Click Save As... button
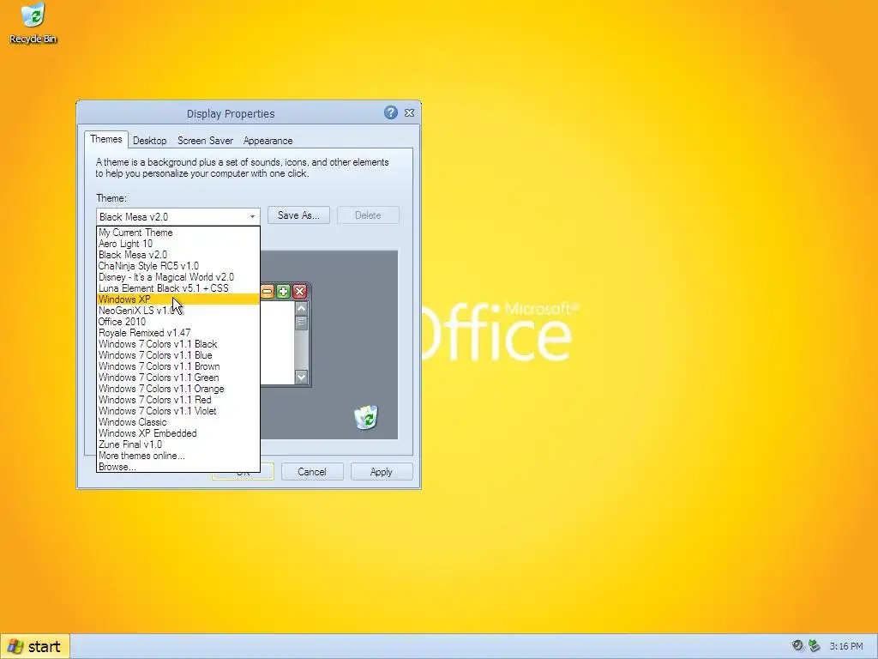Screen dimensions: 878x659 [298, 215]
